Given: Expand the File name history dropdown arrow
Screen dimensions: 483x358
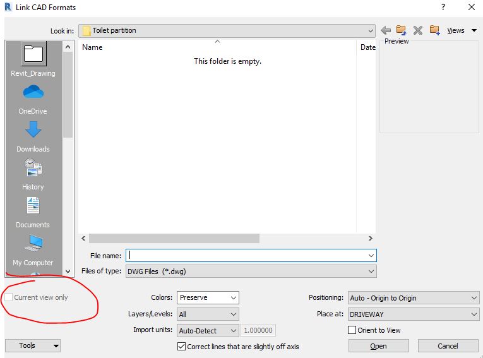Looking at the screenshot, I should point(371,256).
